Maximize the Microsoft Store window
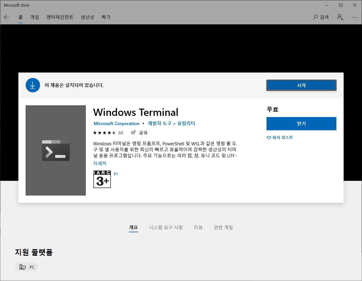Image resolution: width=362 pixels, height=281 pixels. [341, 5]
